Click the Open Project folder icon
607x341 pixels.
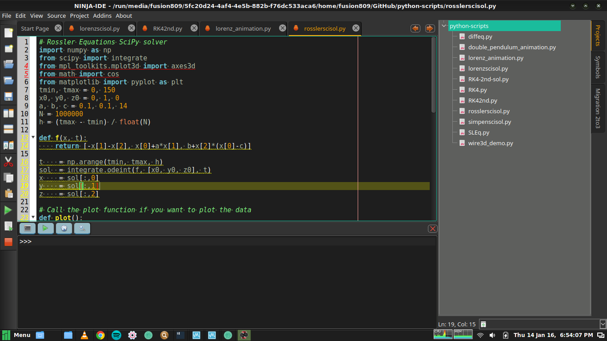(x=8, y=80)
